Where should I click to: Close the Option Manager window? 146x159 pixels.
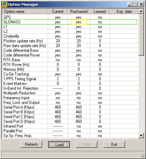141,4
